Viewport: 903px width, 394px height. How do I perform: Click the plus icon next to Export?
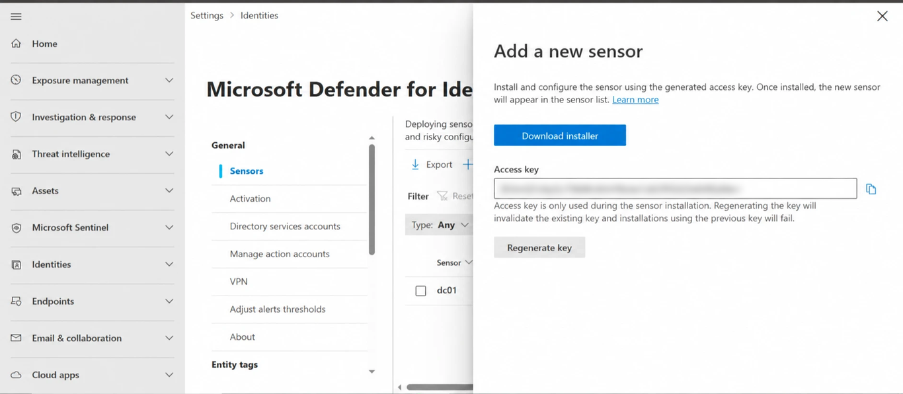(467, 165)
